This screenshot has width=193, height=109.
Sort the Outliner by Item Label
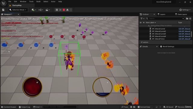point(151,23)
